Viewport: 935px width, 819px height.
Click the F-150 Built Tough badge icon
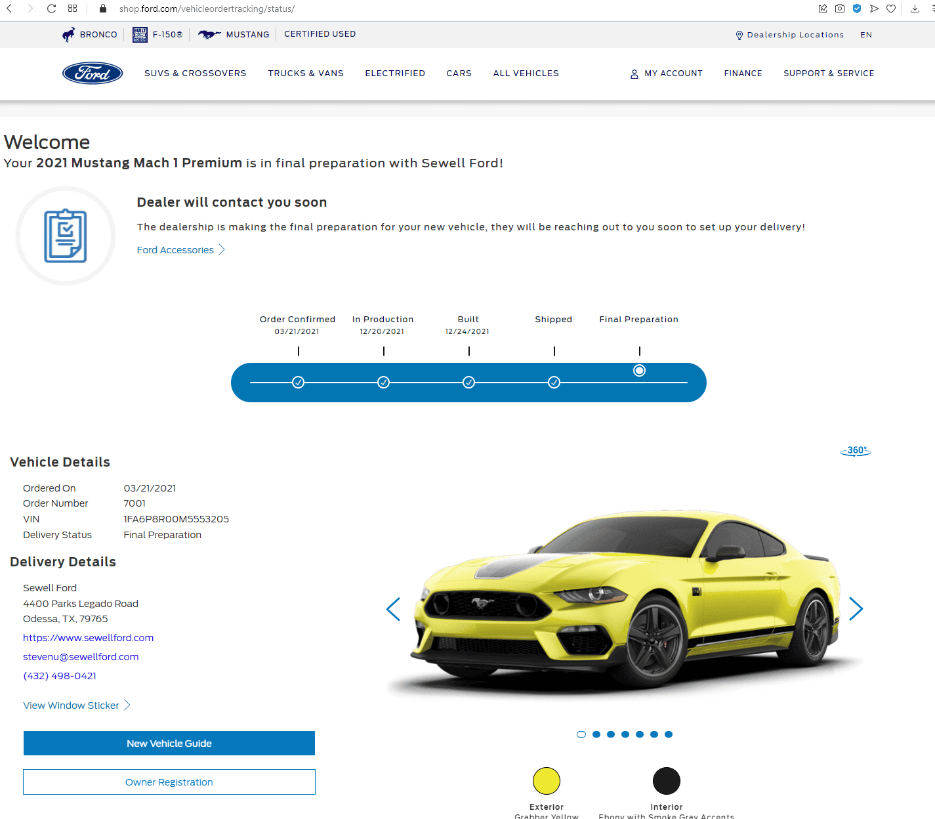(140, 34)
